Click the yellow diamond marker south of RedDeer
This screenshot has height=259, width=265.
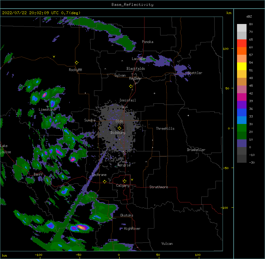pos(131,86)
